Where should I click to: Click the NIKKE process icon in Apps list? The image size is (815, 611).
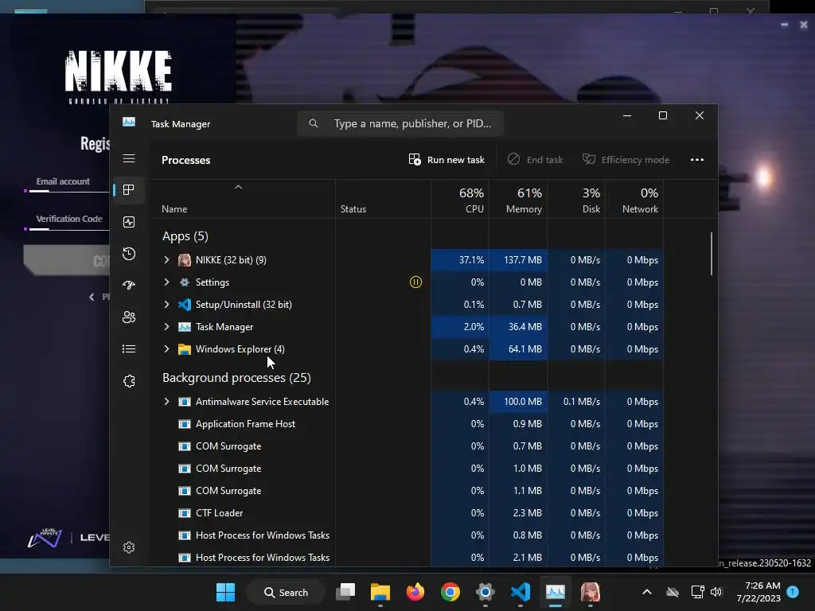(x=185, y=260)
